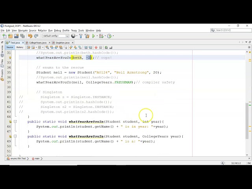Click the Profile Project clock icon
252x189 pixels.
[x=109, y=36]
